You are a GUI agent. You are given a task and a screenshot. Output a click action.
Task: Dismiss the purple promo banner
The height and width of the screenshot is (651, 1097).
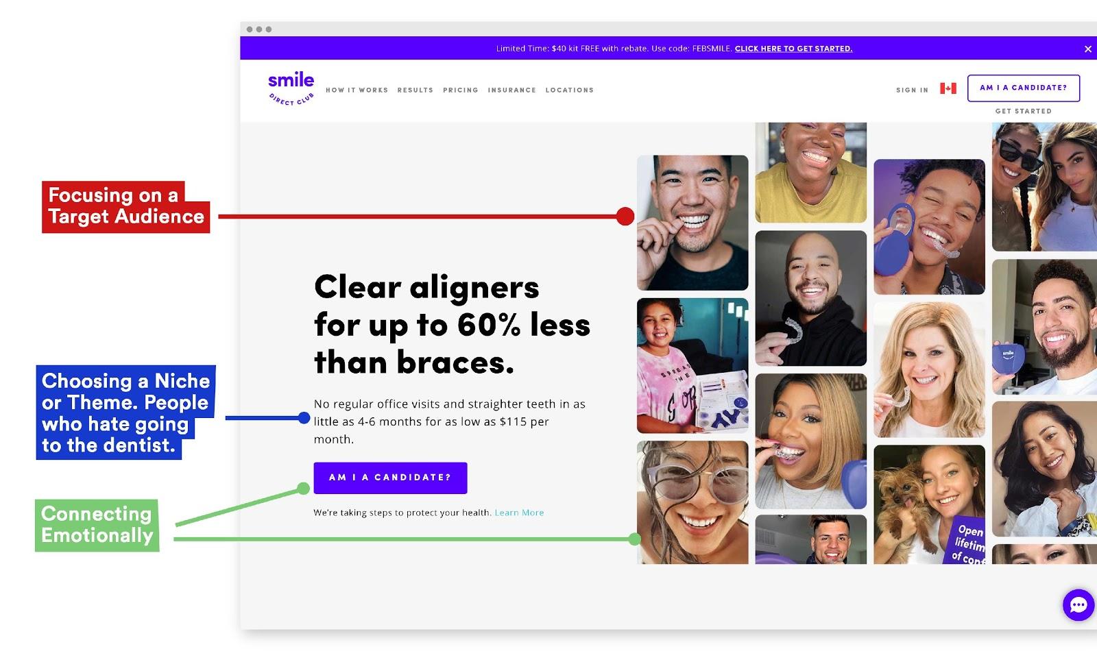pyautogui.click(x=1087, y=49)
